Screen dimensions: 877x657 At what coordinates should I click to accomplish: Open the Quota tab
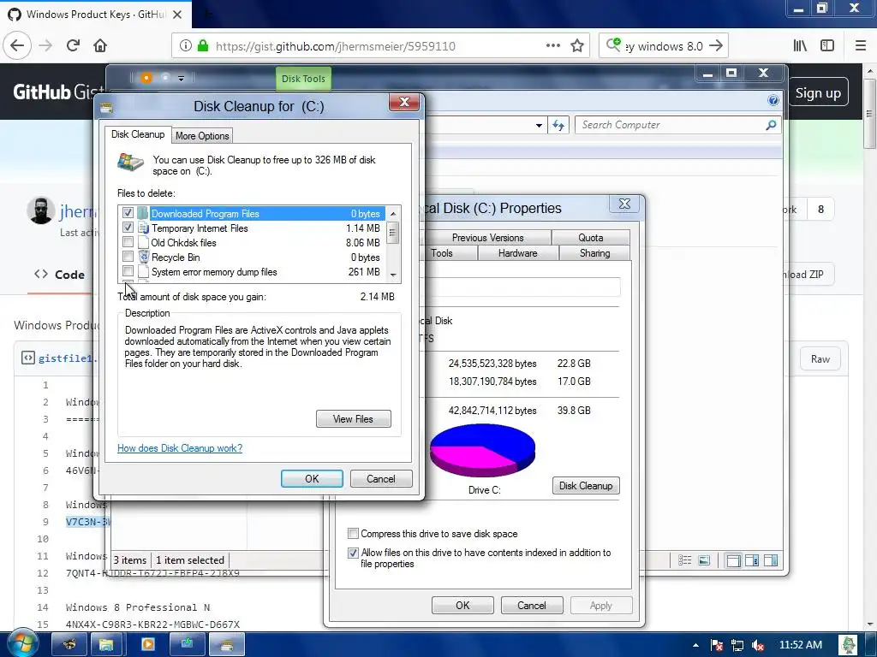(591, 238)
